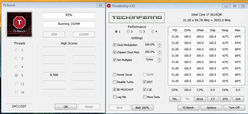Click the Running 1024M status field

69,24
